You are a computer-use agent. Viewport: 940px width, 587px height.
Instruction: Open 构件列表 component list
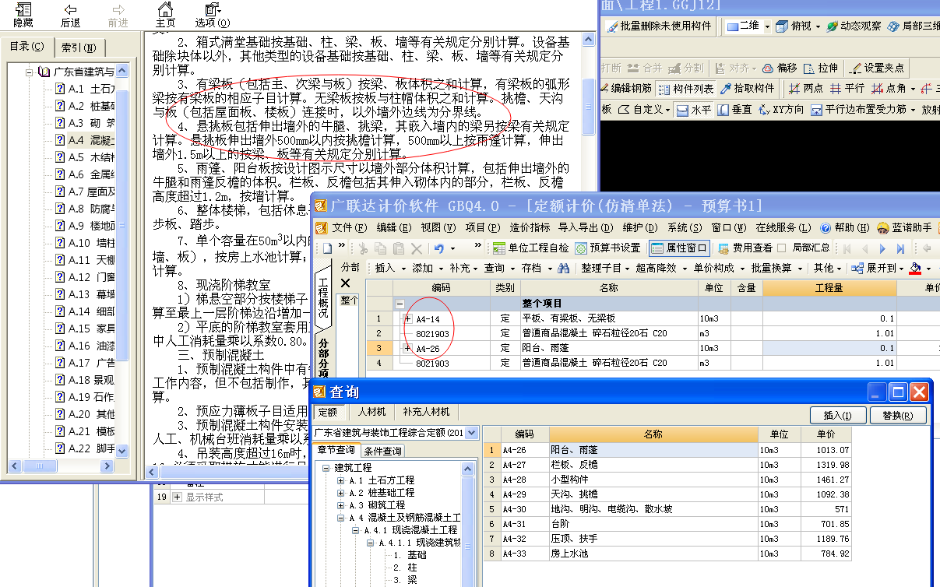(685, 89)
